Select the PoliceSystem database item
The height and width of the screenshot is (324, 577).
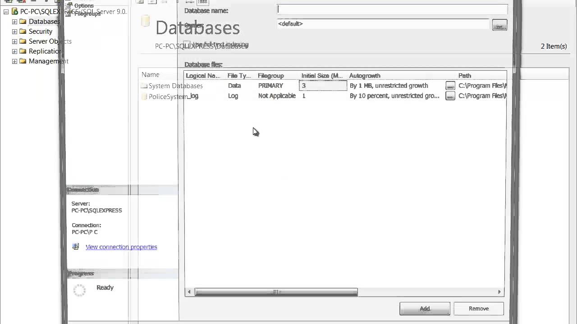[x=168, y=97]
